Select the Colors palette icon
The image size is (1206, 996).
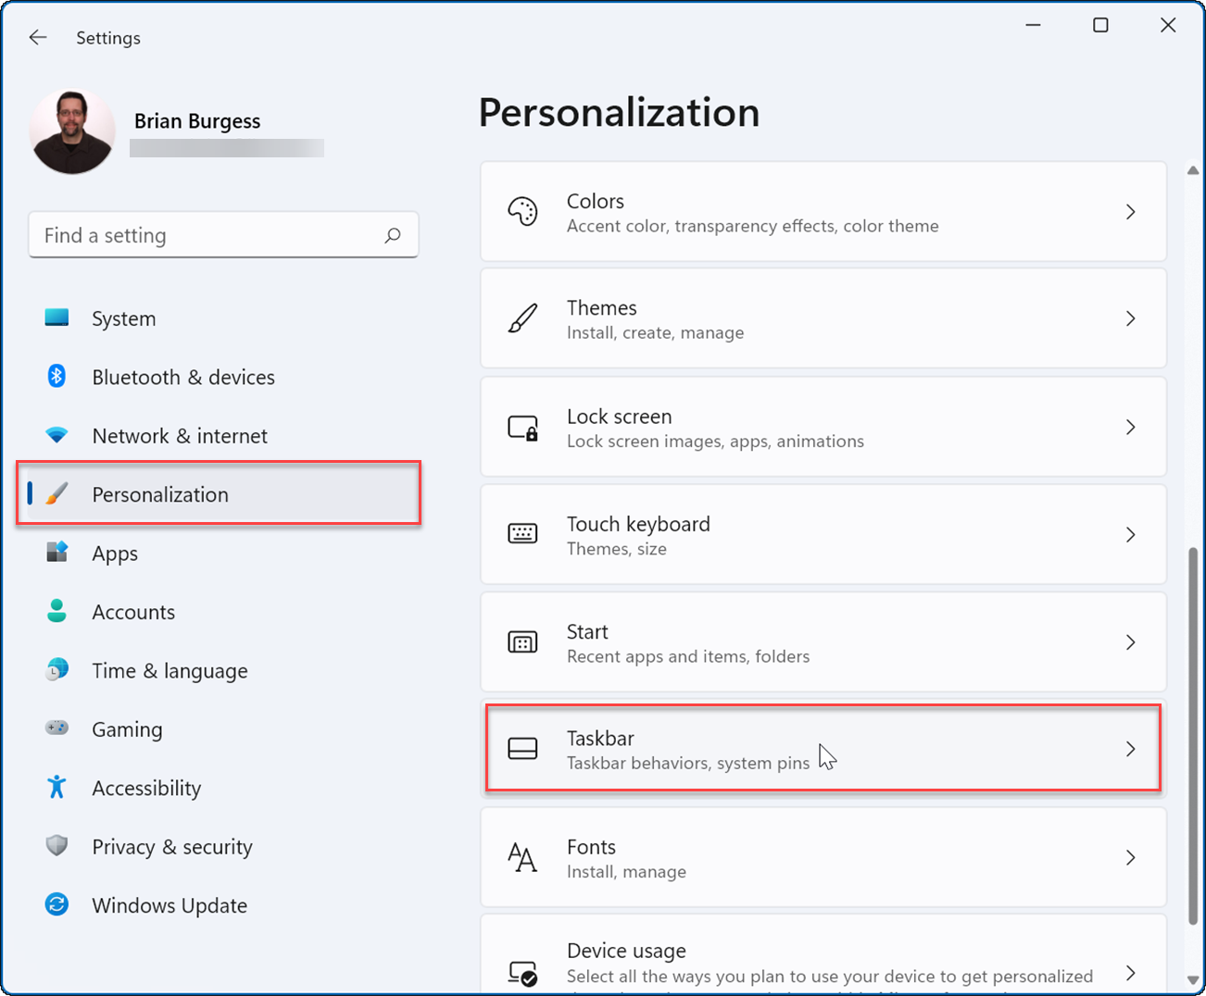click(x=524, y=211)
